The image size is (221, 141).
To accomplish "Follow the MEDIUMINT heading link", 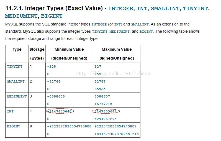I will tap(21, 16).
